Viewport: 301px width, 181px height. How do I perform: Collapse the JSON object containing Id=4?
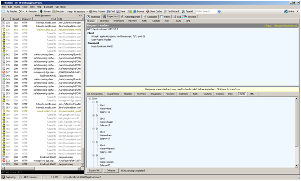click(x=93, y=142)
